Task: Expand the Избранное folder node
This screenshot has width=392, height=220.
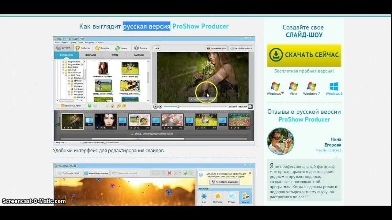Action: tap(69, 83)
